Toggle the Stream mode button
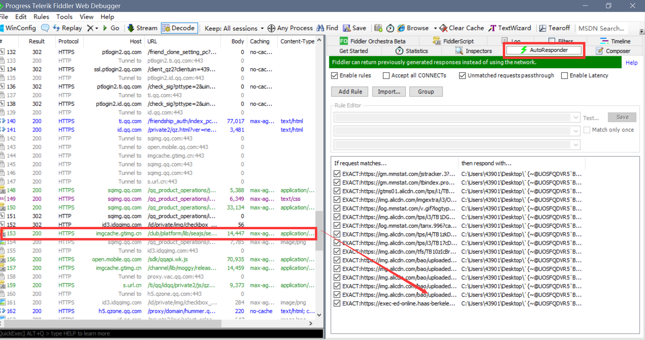The width and height of the screenshot is (645, 340). click(143, 28)
